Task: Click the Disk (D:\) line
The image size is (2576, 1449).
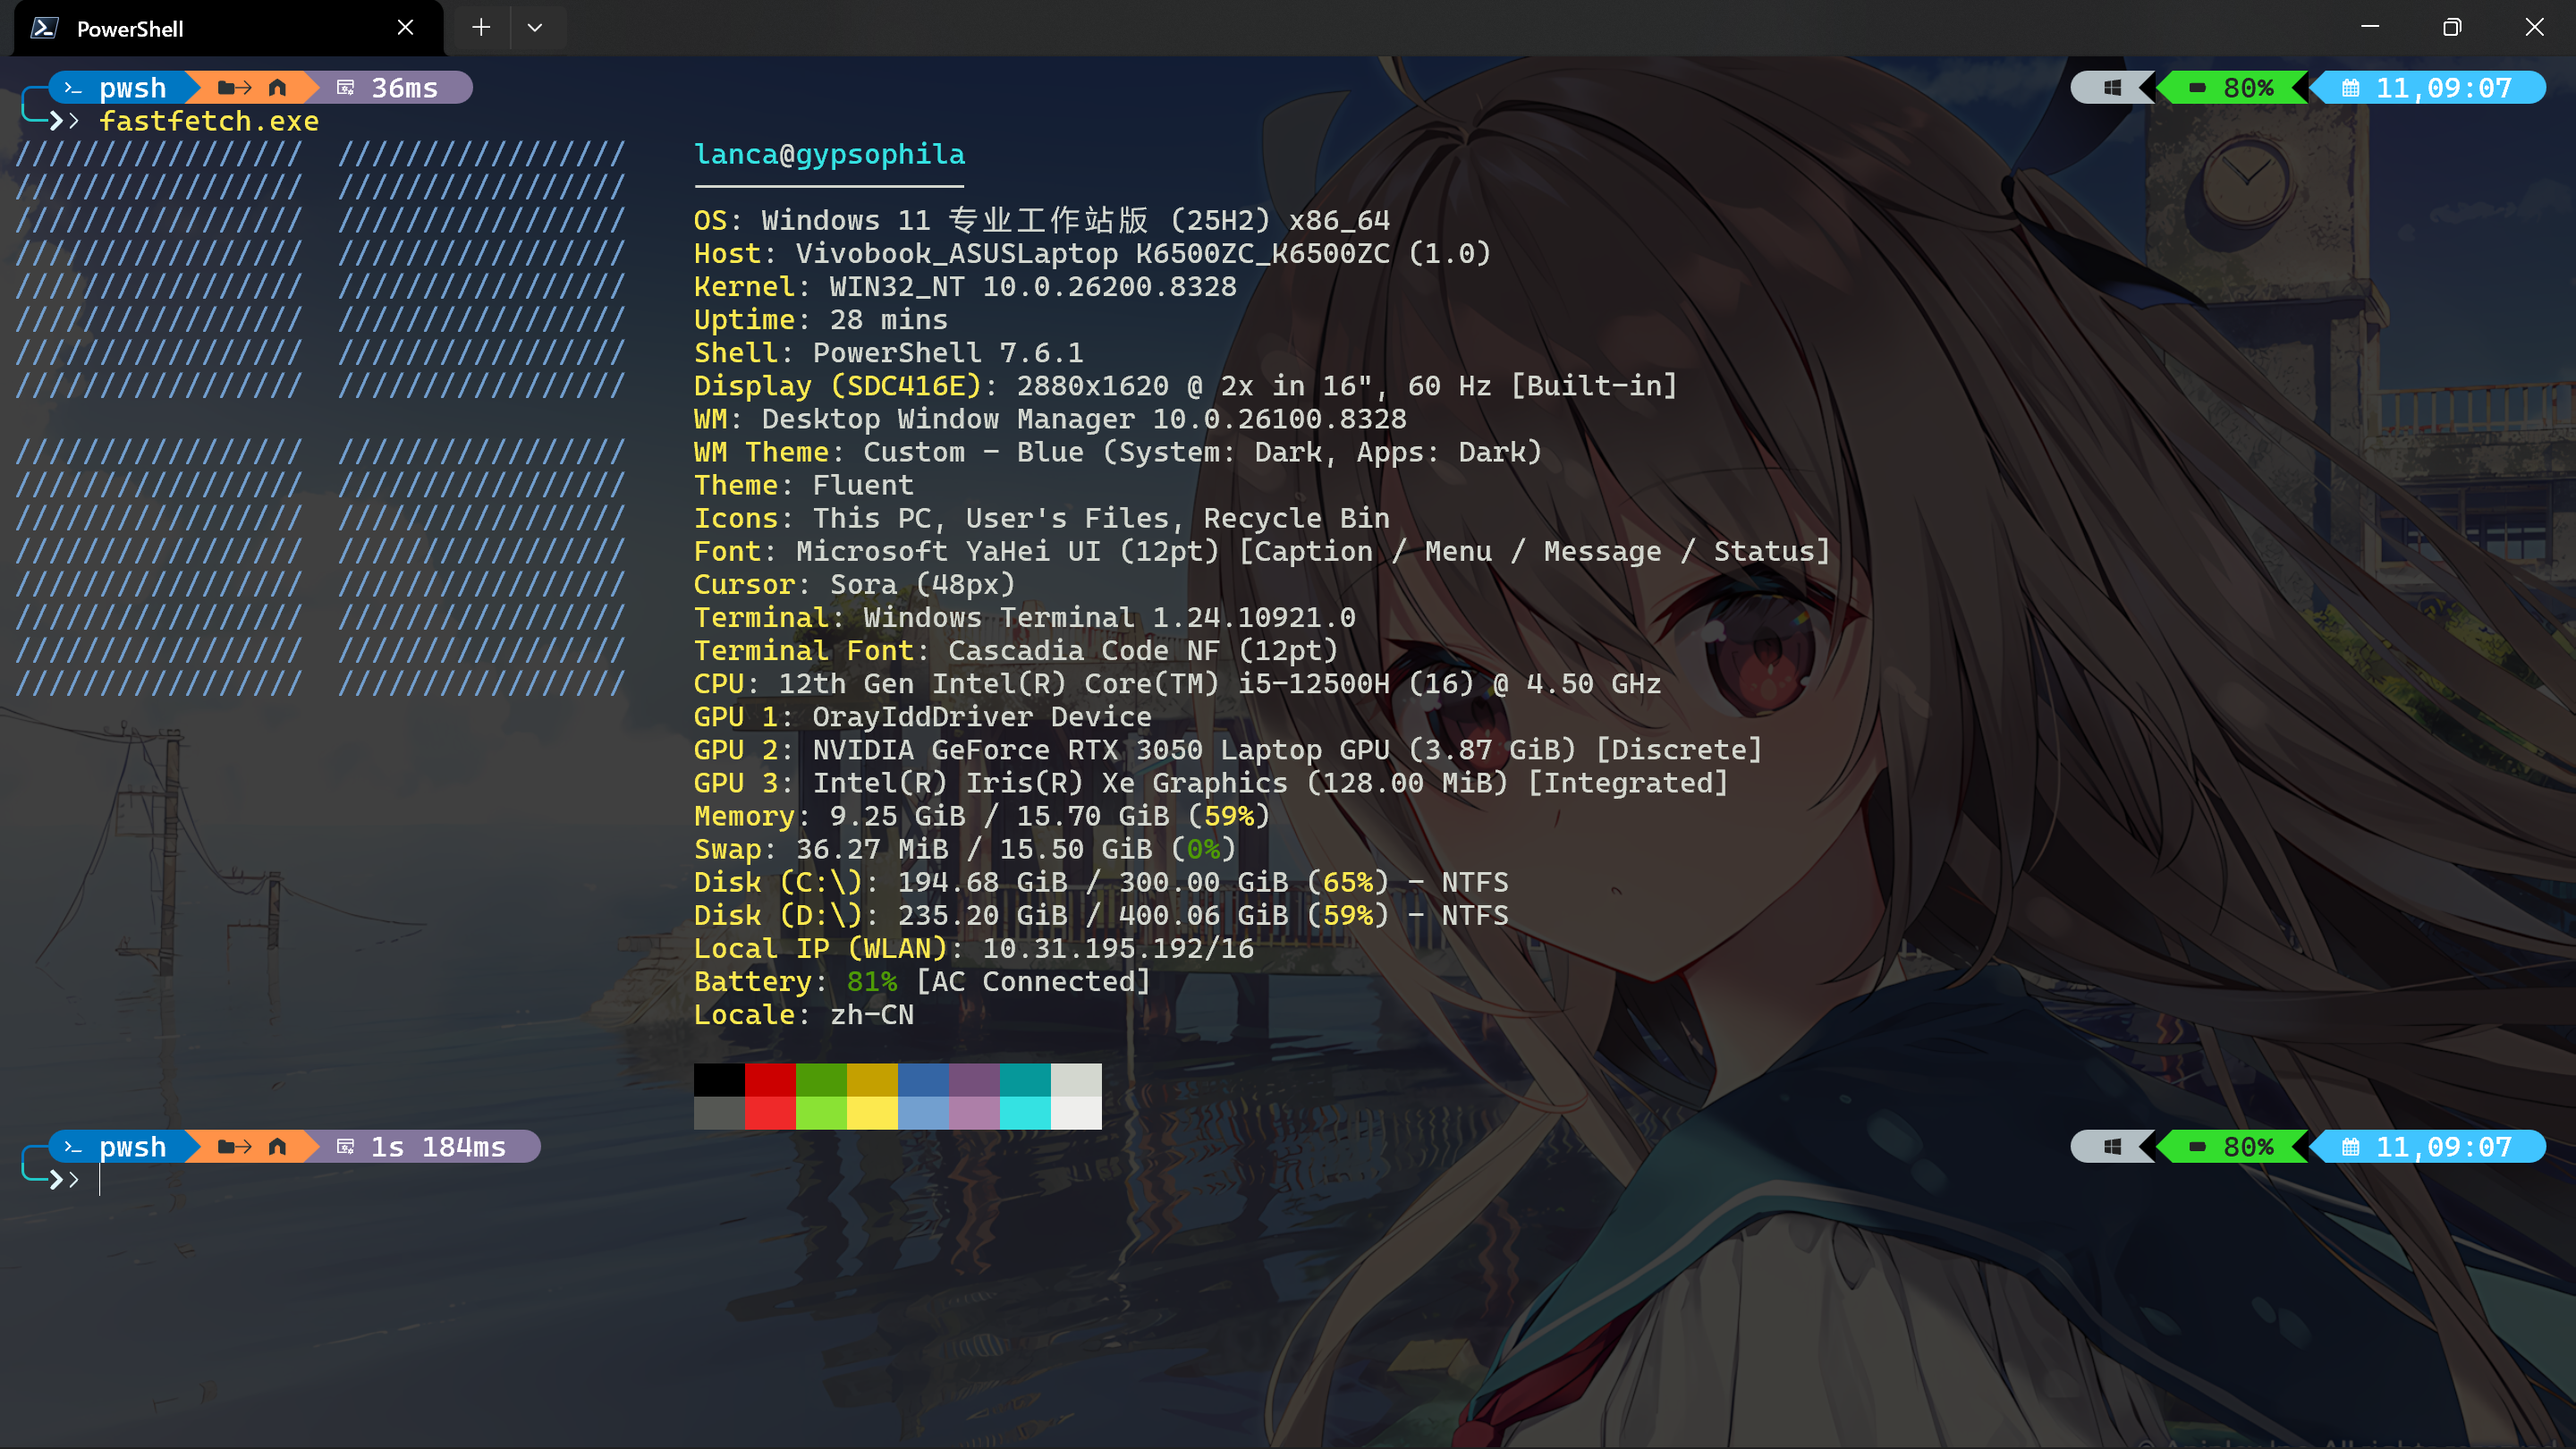Action: click(1101, 914)
